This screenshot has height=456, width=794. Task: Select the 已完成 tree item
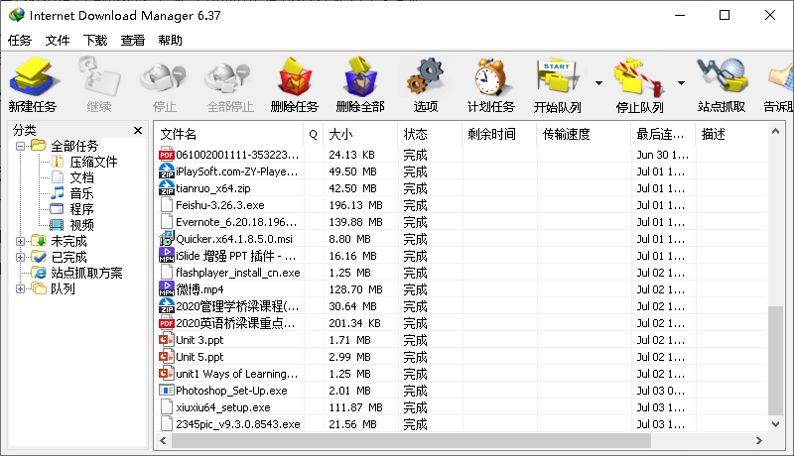coord(68,257)
